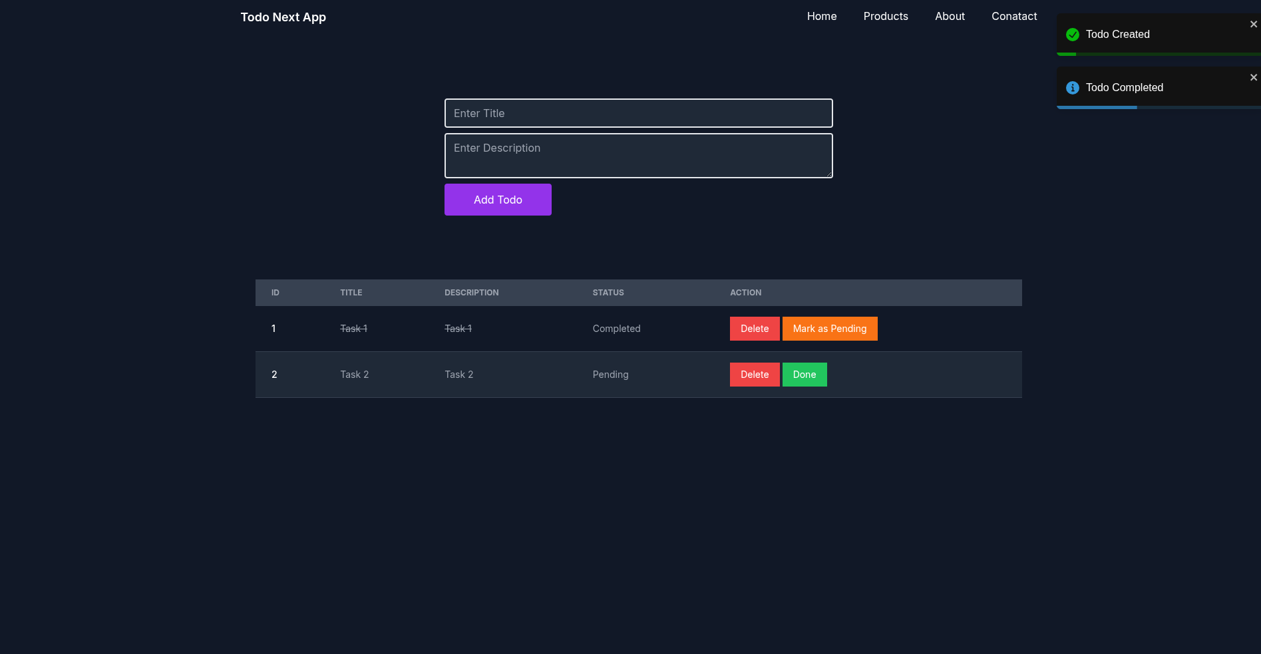Image resolution: width=1261 pixels, height=654 pixels.
Task: Mark Task 2 as Done
Action: (804, 375)
